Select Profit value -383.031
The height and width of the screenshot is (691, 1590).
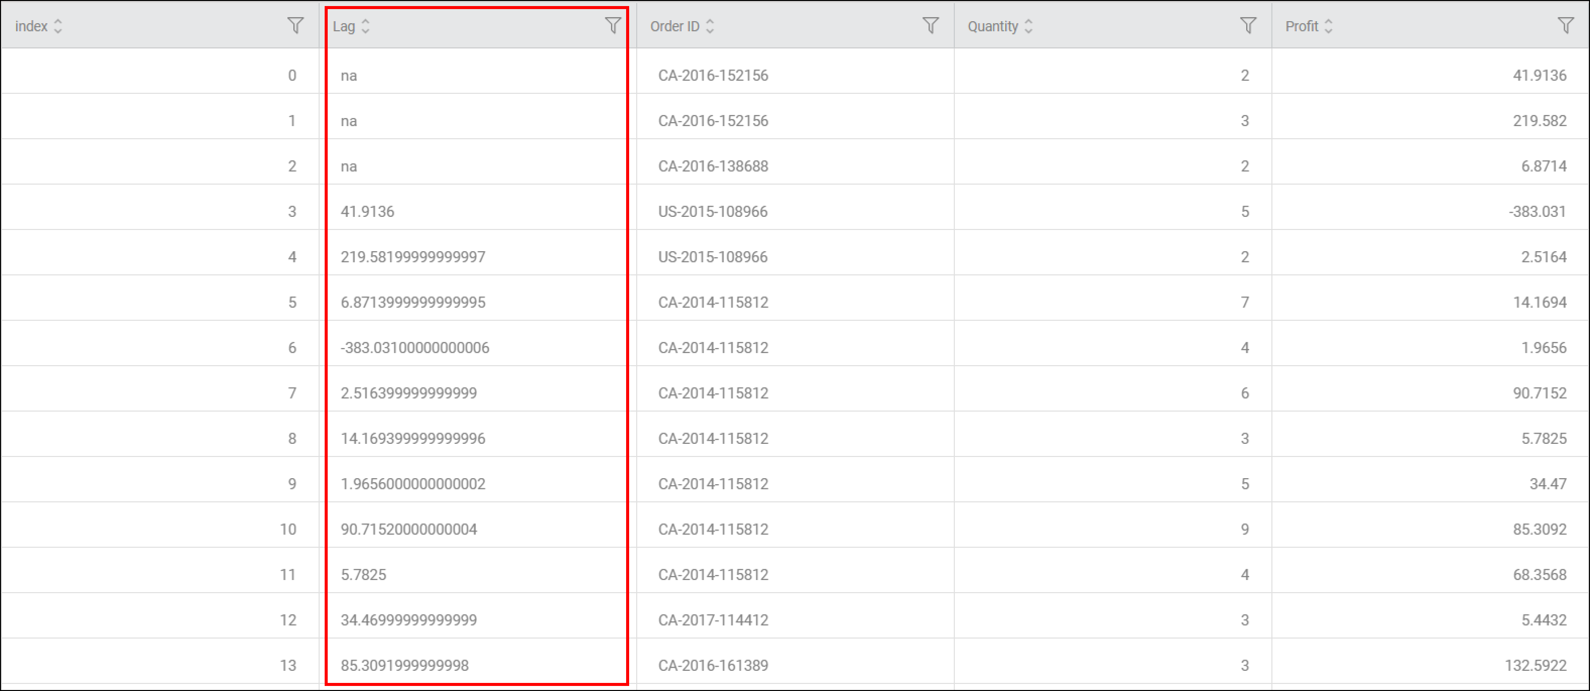1538,211
